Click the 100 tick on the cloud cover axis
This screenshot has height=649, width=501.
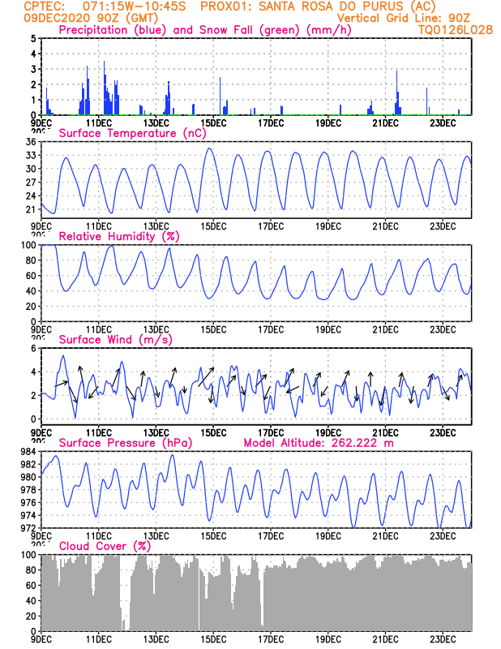(x=29, y=555)
